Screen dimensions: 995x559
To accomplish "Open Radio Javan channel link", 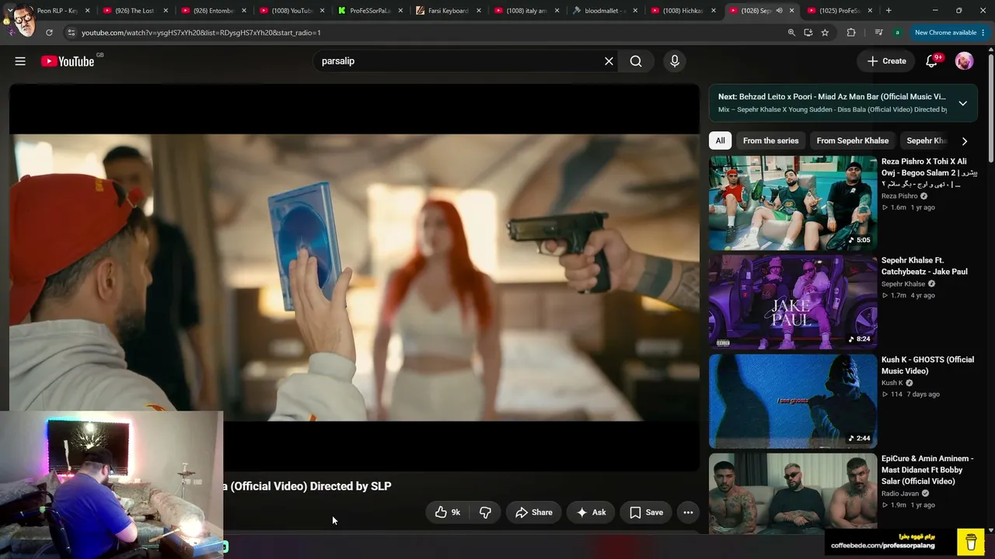I will (x=900, y=493).
